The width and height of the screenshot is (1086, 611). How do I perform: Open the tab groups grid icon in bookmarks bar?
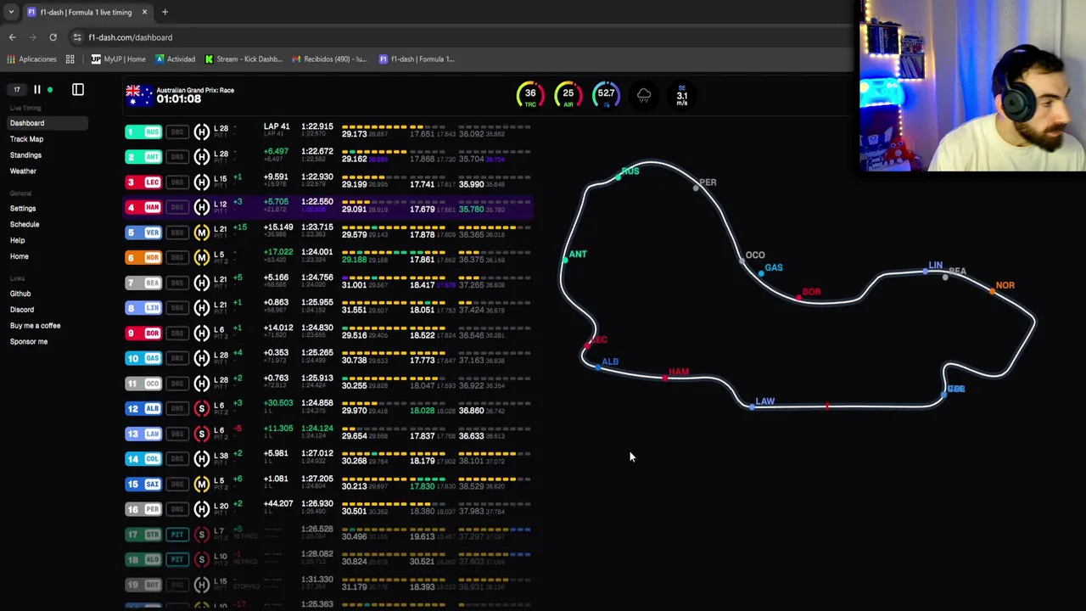pos(70,59)
